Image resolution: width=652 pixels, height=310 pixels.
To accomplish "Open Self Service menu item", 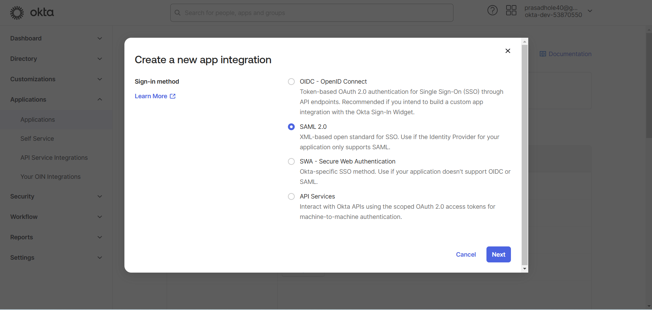I will (x=37, y=139).
